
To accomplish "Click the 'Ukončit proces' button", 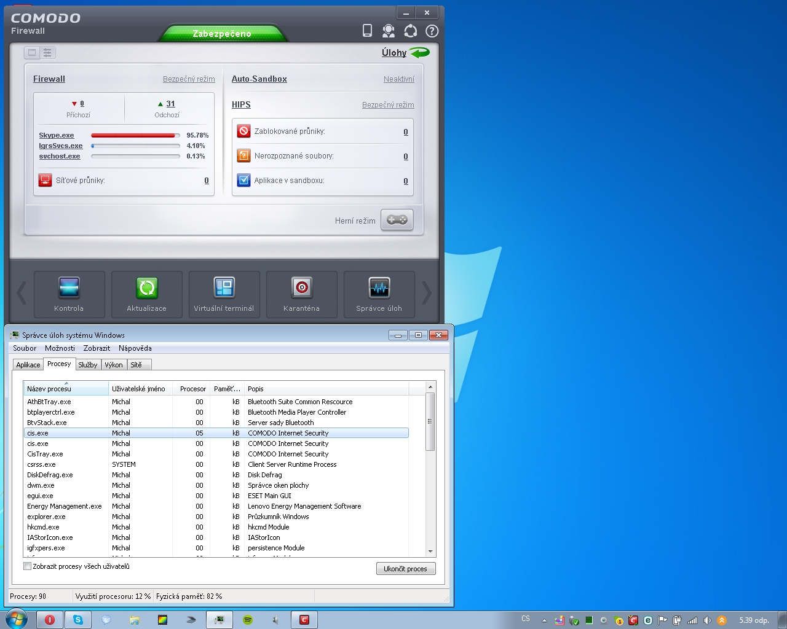I will point(406,569).
